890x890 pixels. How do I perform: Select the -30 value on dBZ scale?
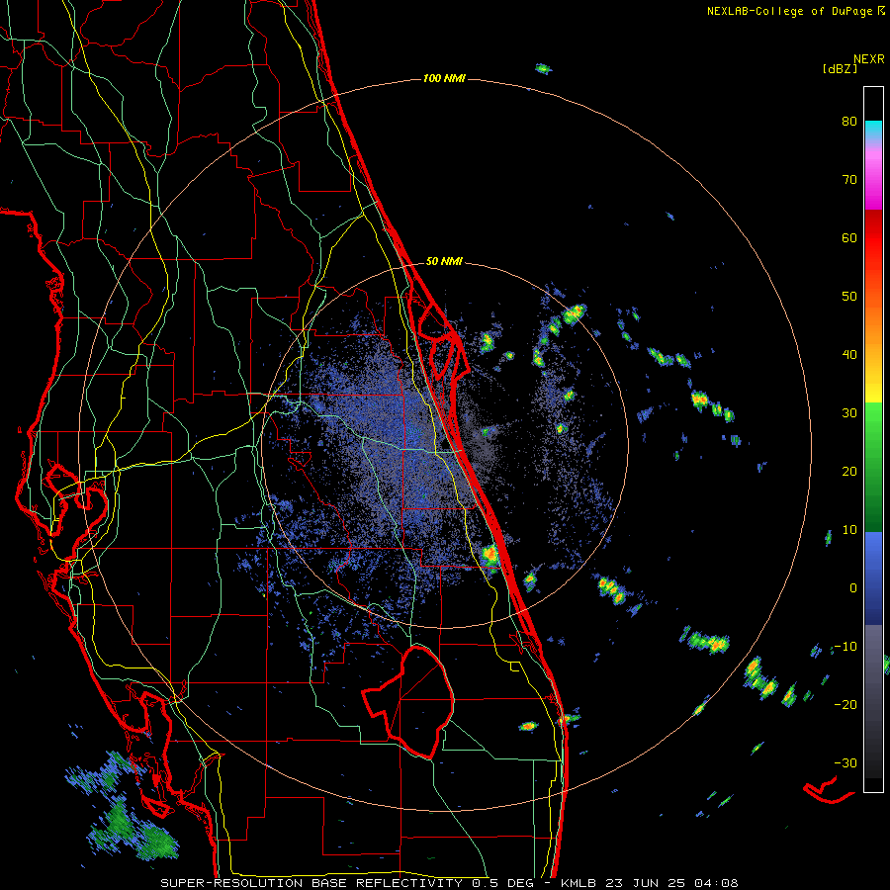click(x=845, y=763)
